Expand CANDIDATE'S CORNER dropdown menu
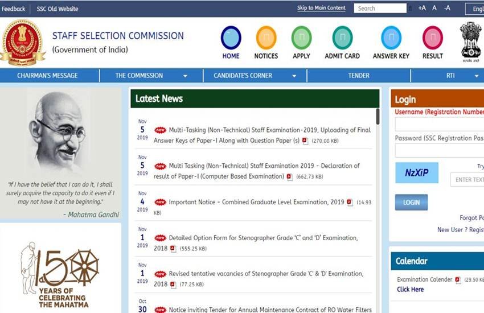Viewport: 484px width, 313px height. (294, 76)
